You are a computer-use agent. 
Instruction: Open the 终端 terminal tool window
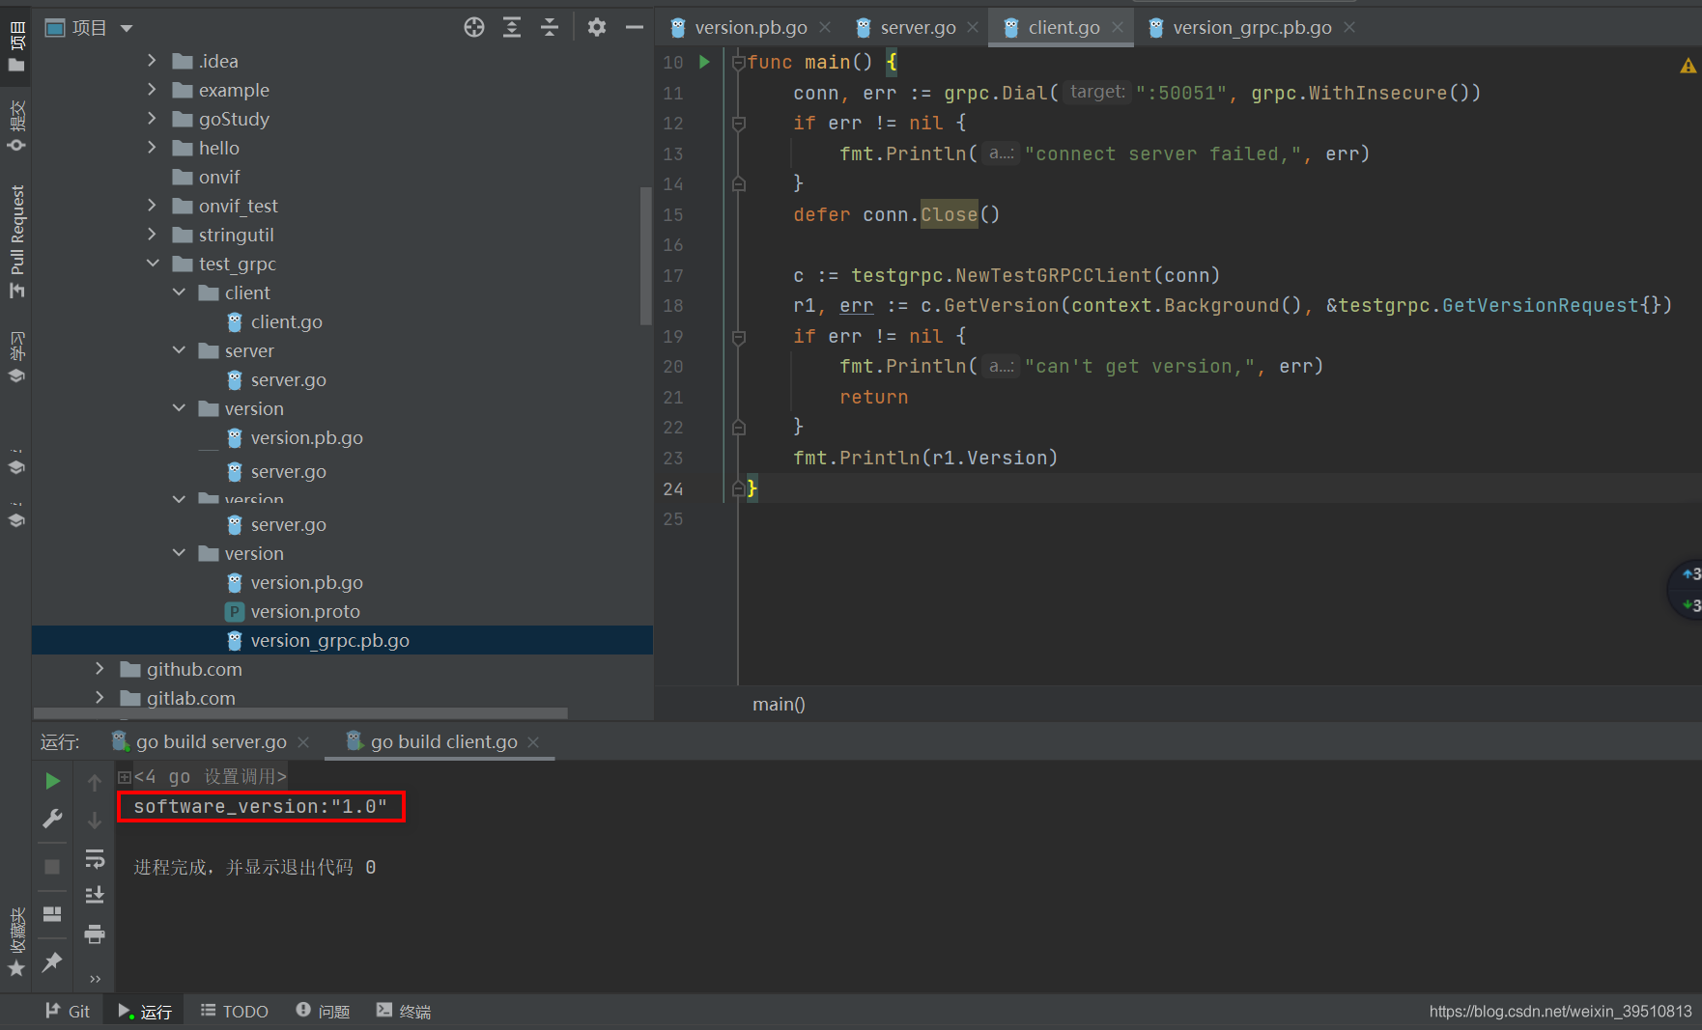point(404,1011)
